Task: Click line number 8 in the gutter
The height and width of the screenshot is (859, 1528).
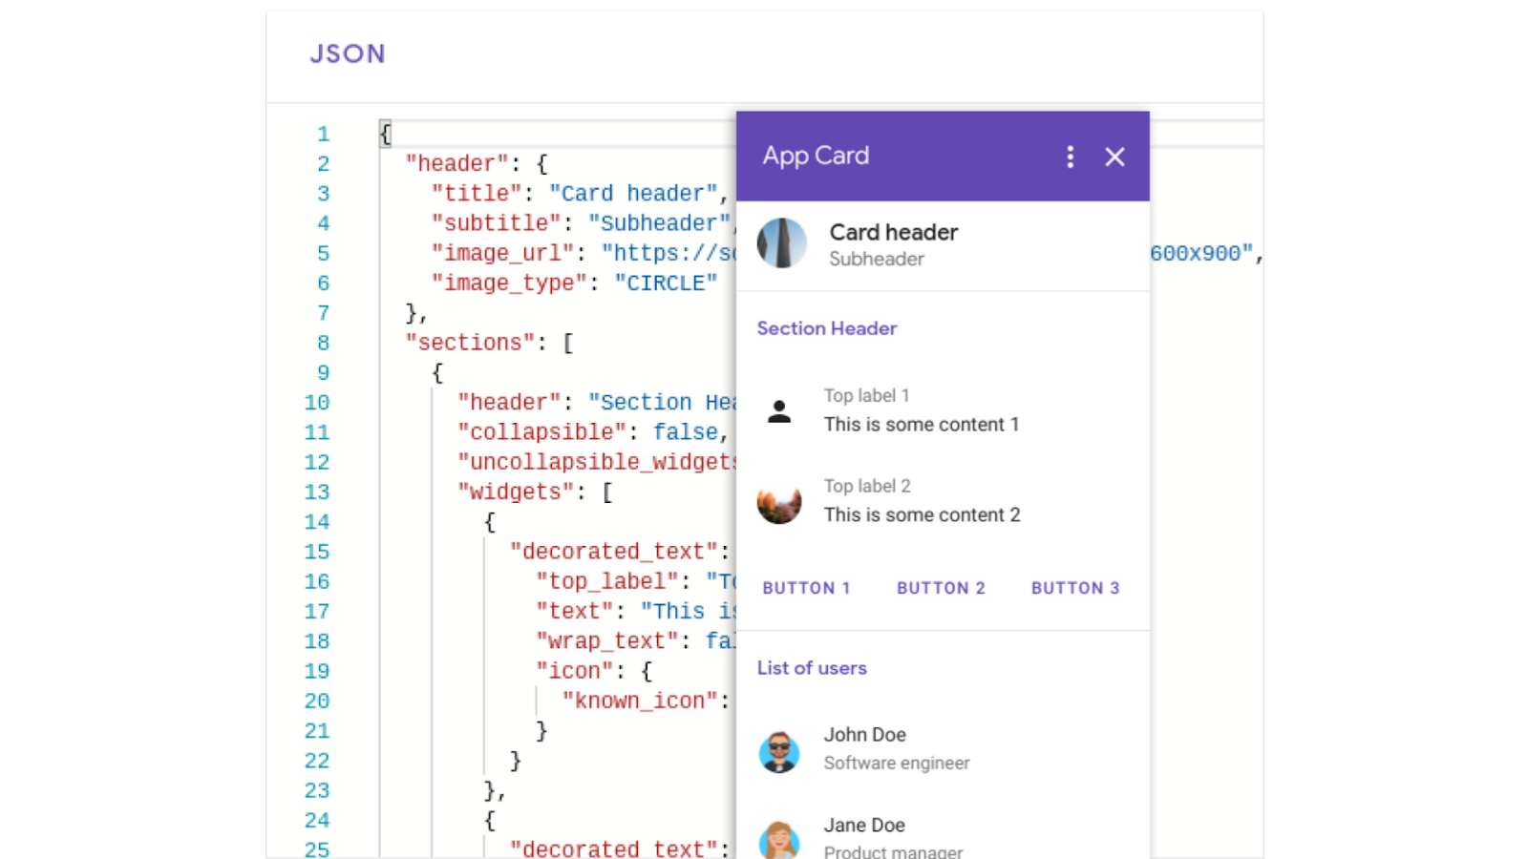Action: point(323,344)
